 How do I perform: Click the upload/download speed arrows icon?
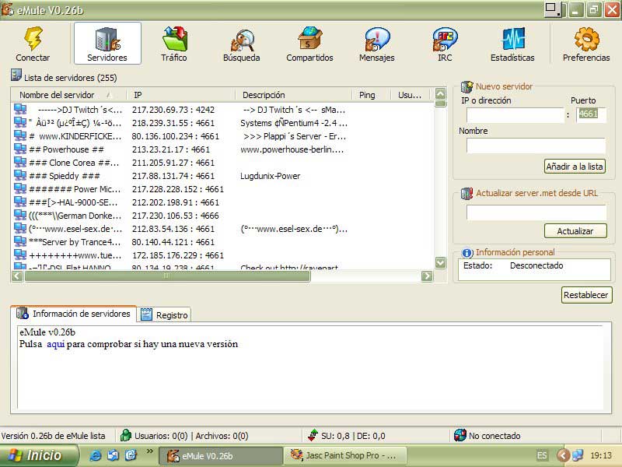coord(313,435)
